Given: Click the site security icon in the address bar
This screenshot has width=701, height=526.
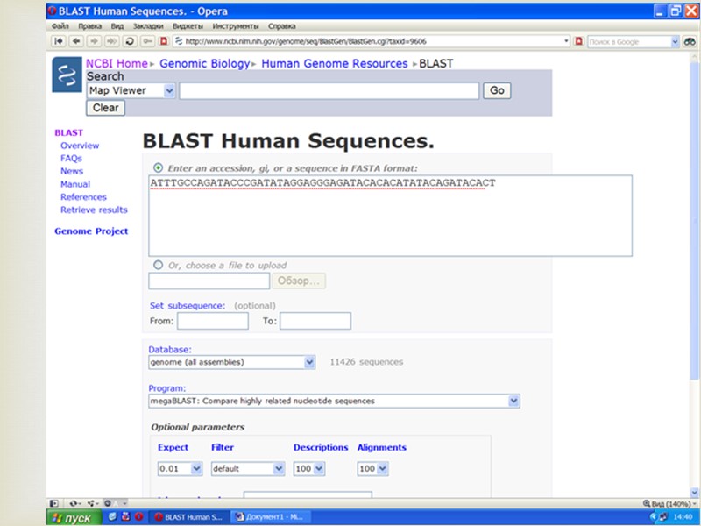Looking at the screenshot, I should pyautogui.click(x=179, y=41).
